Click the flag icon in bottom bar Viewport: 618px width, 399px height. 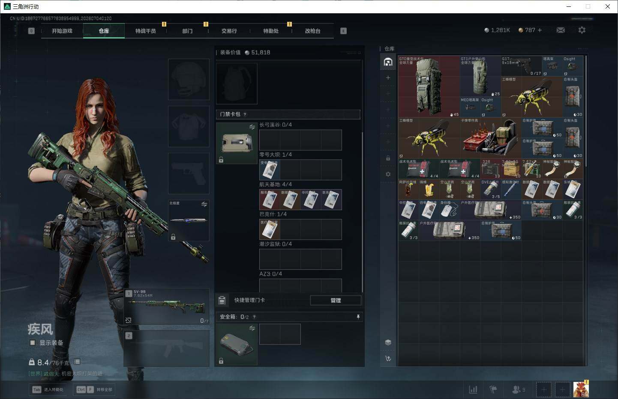(x=493, y=390)
